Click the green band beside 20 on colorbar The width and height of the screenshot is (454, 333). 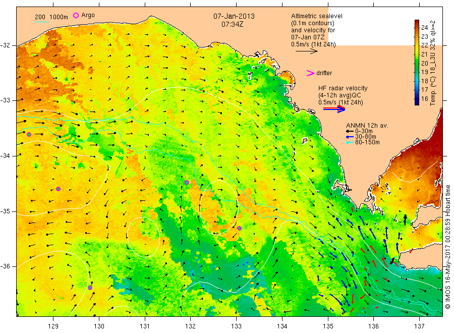click(417, 63)
